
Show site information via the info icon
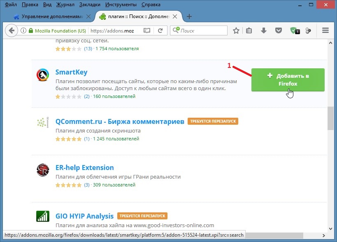[23, 30]
